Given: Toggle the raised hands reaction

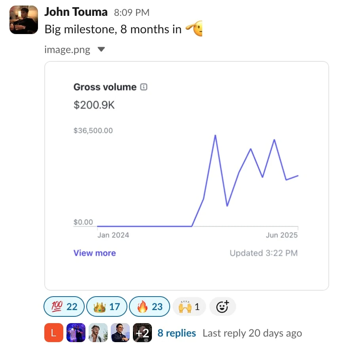Looking at the screenshot, I should coord(189,306).
